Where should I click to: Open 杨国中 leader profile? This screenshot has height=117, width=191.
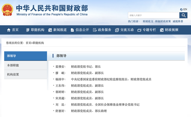point(60,79)
